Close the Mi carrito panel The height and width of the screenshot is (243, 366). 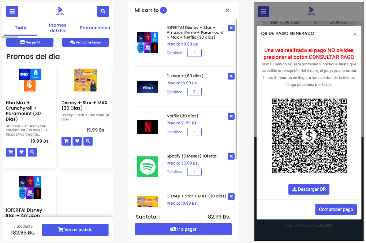(x=227, y=10)
